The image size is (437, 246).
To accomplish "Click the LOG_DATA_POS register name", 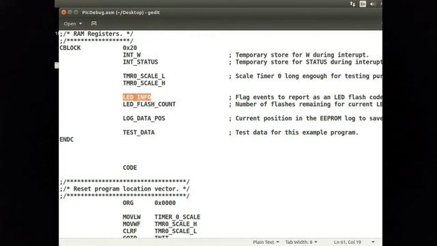I will click(x=144, y=118).
